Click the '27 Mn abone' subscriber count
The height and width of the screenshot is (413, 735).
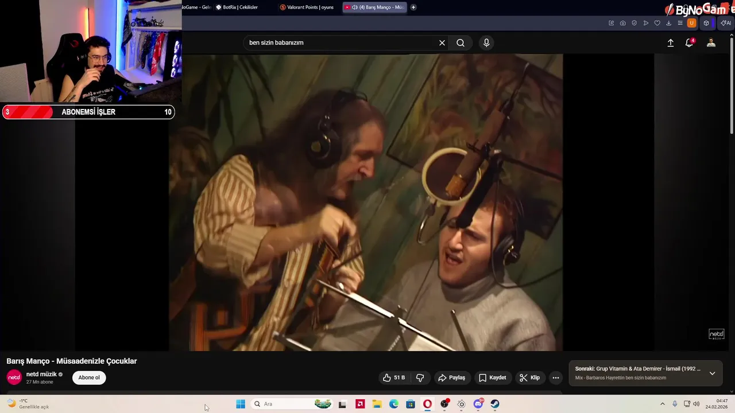pyautogui.click(x=40, y=382)
